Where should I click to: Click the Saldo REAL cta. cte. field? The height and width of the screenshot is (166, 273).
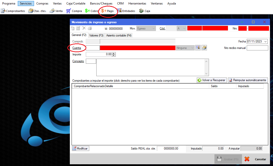168,149
